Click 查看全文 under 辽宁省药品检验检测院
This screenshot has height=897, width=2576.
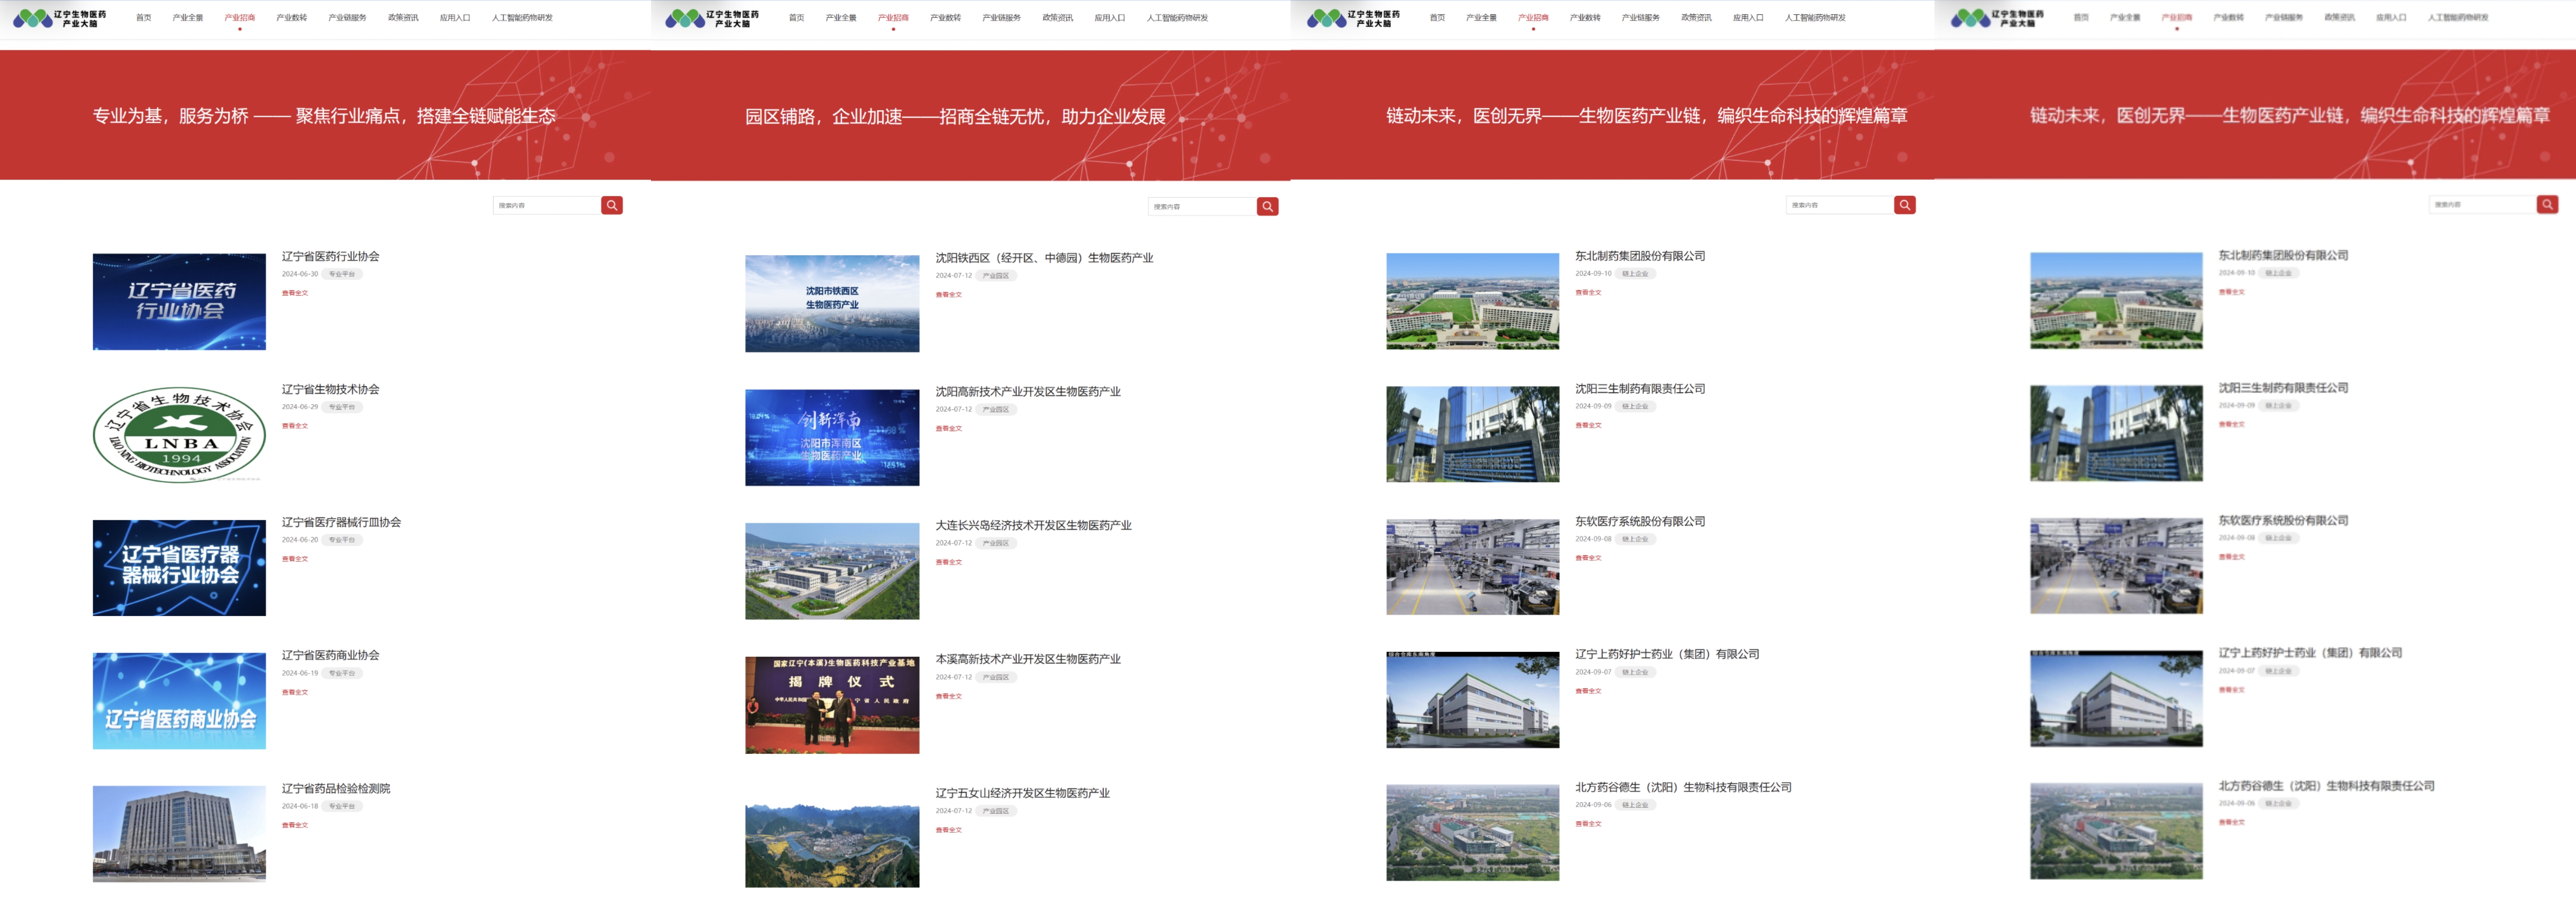(295, 825)
